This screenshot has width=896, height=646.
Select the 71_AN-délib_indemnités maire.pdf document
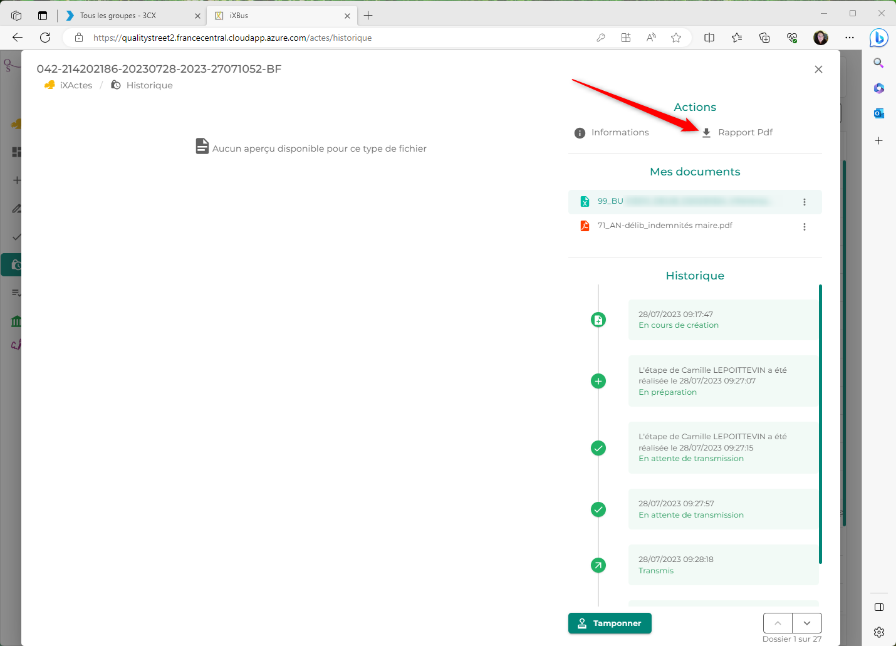tap(664, 226)
